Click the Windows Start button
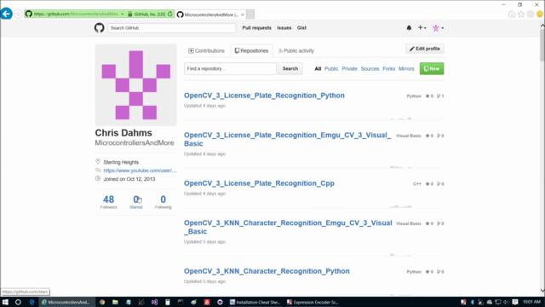545x307 pixels. pyautogui.click(x=5, y=302)
